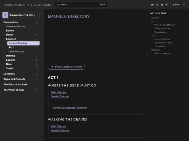The image size is (189, 141).
Task: Focus the Search input field
Action: (81, 5)
